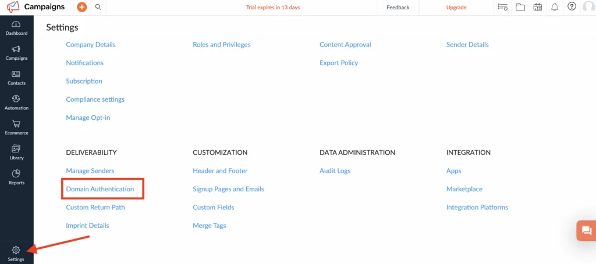Open the calendar icon in top bar
The width and height of the screenshot is (596, 264).
click(x=537, y=7)
